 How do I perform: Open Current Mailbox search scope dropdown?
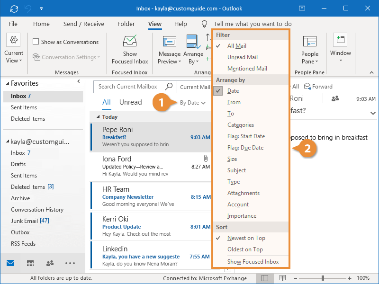195,87
